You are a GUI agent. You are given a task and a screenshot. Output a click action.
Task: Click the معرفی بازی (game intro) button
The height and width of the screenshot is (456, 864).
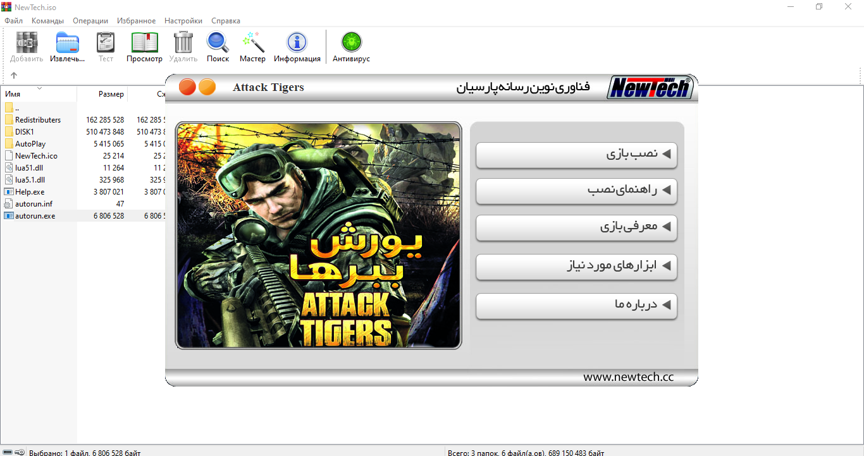tap(576, 227)
